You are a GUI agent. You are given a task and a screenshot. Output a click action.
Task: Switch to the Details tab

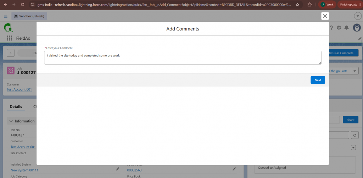pyautogui.click(x=16, y=107)
